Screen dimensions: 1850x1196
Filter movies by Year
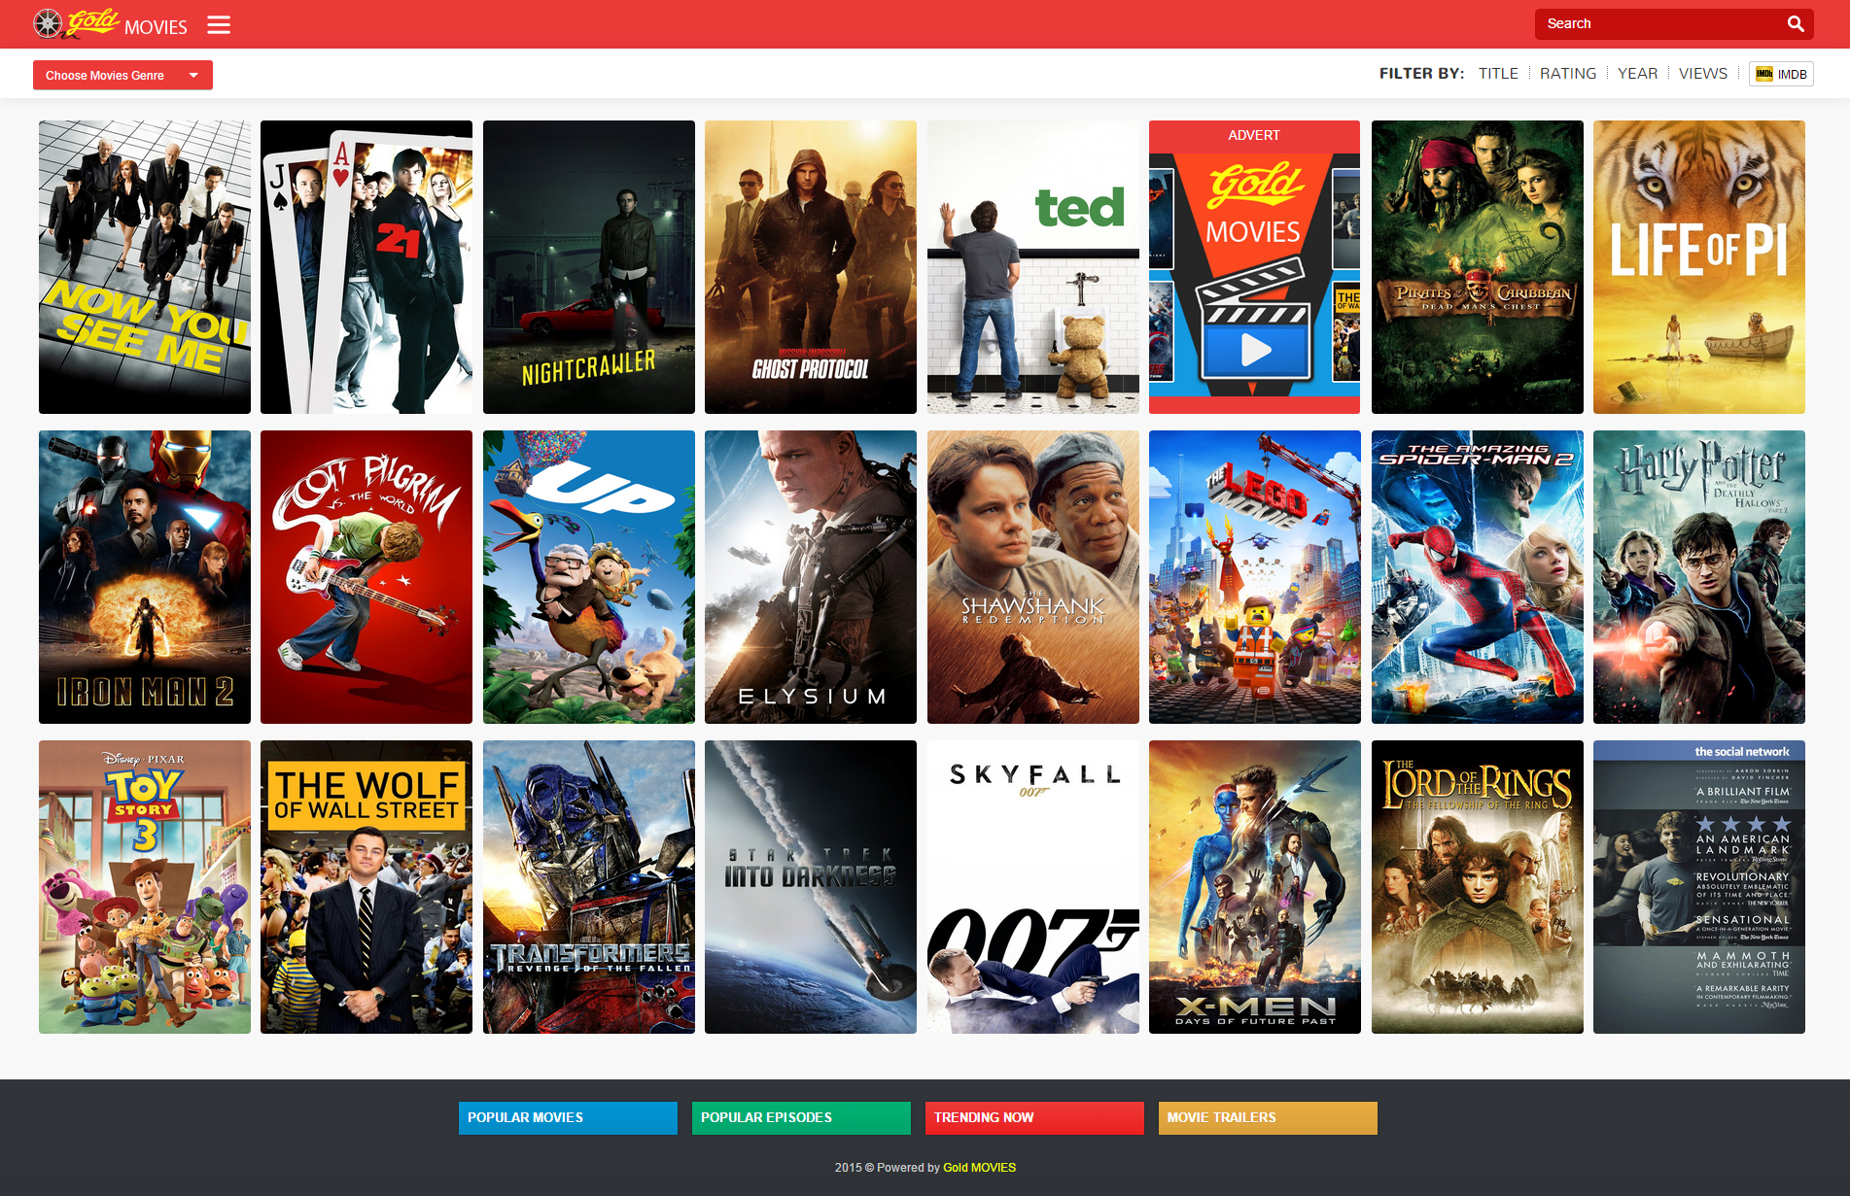[x=1637, y=74]
